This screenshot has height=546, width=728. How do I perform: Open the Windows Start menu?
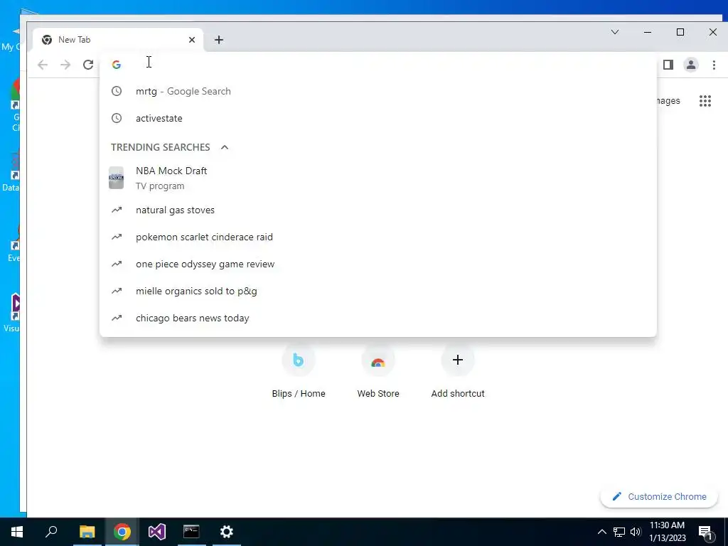[x=17, y=532]
